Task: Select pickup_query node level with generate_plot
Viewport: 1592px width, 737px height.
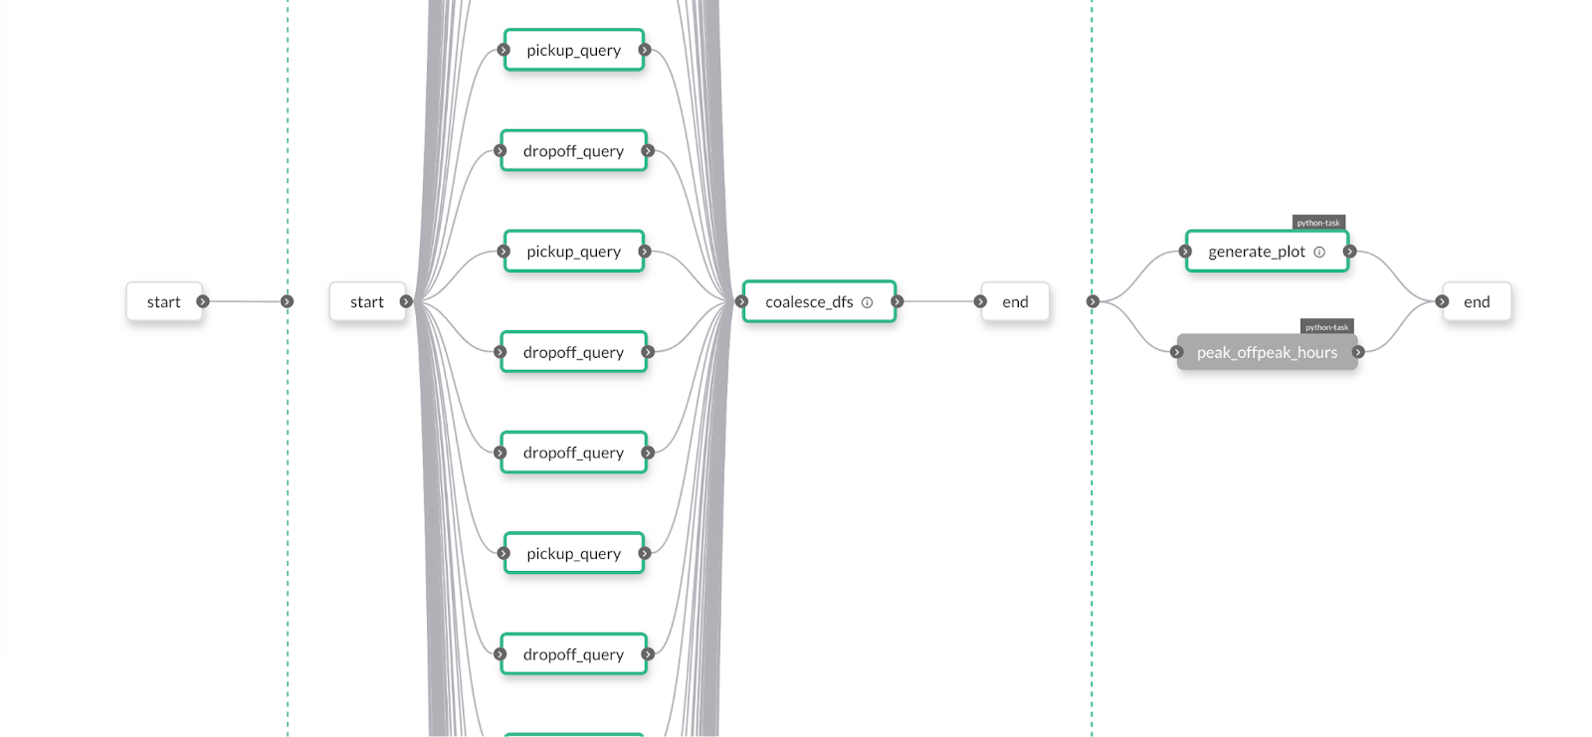Action: (x=574, y=252)
